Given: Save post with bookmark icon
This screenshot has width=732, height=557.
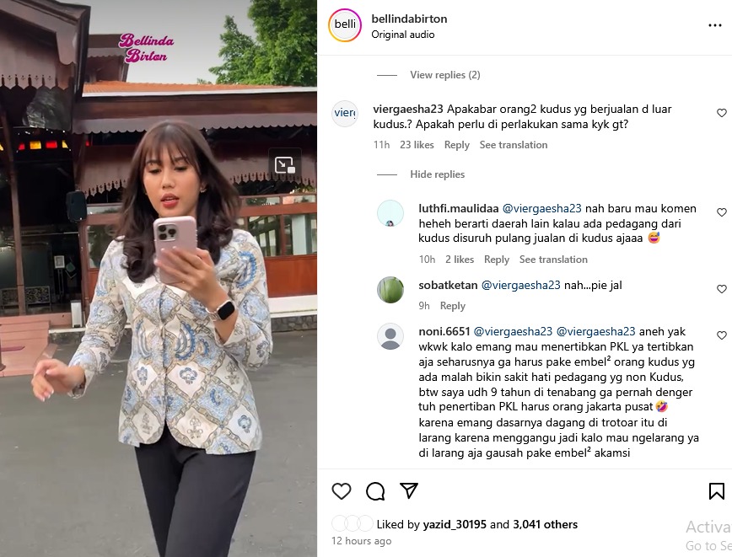Looking at the screenshot, I should pos(717,491).
